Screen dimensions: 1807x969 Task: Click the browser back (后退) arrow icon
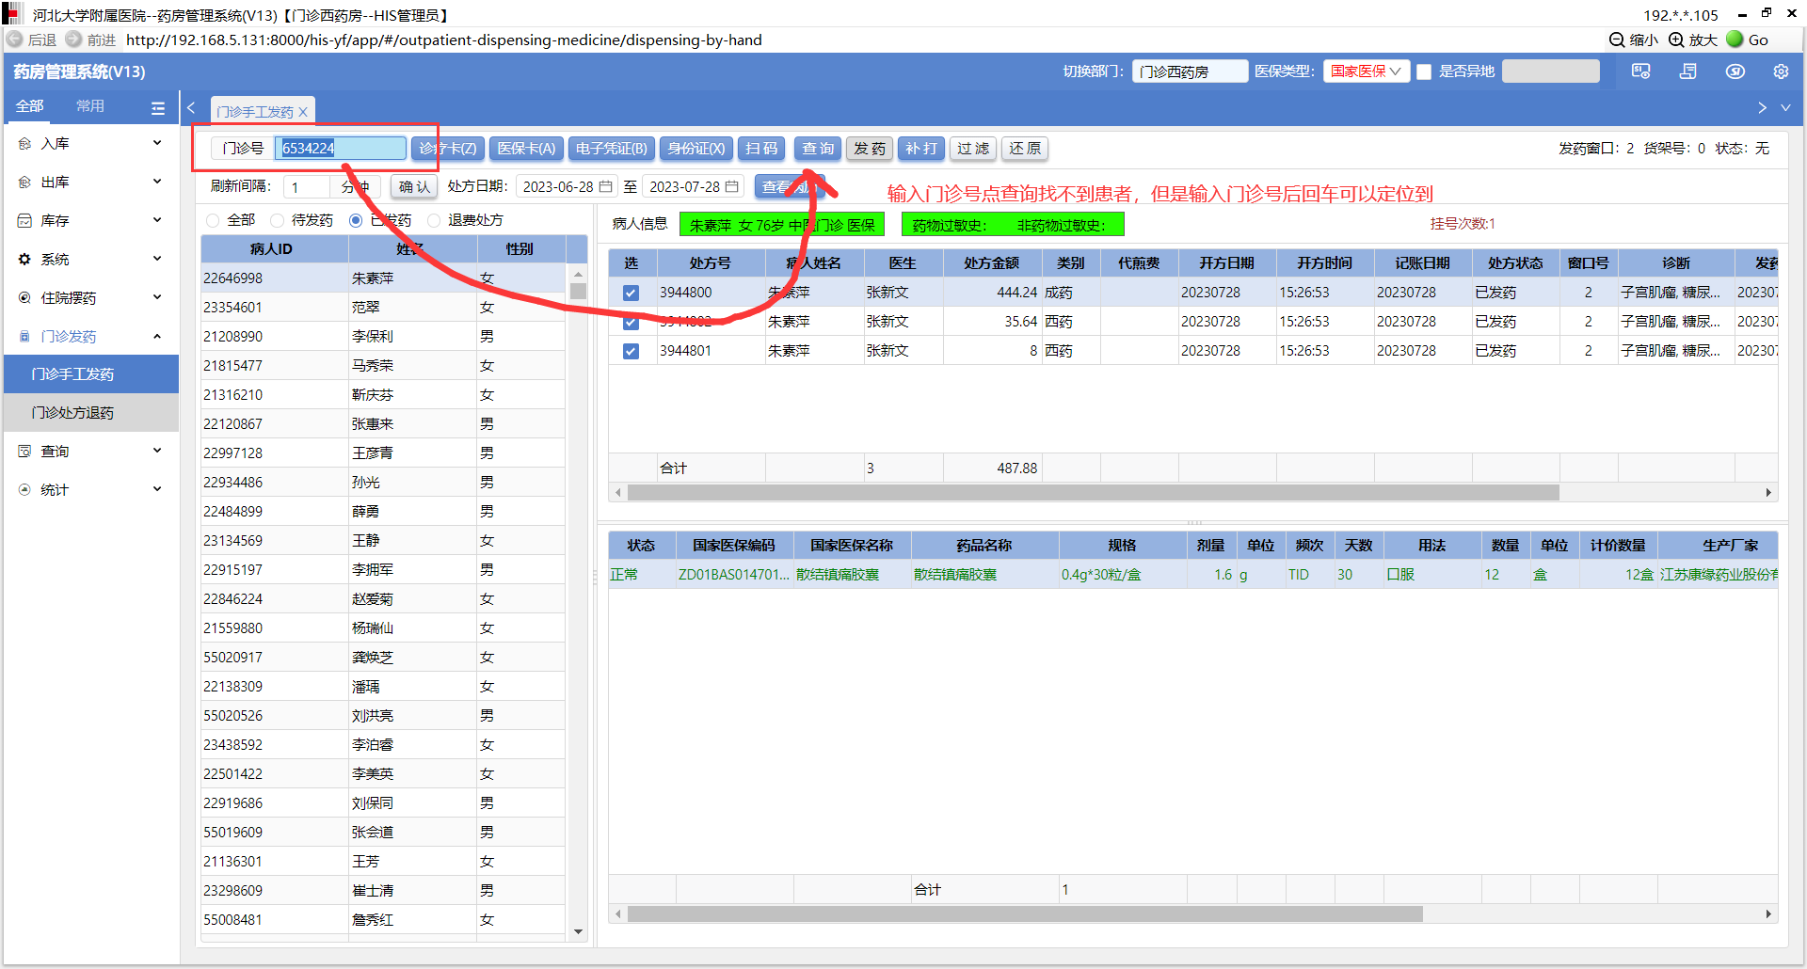coord(15,40)
